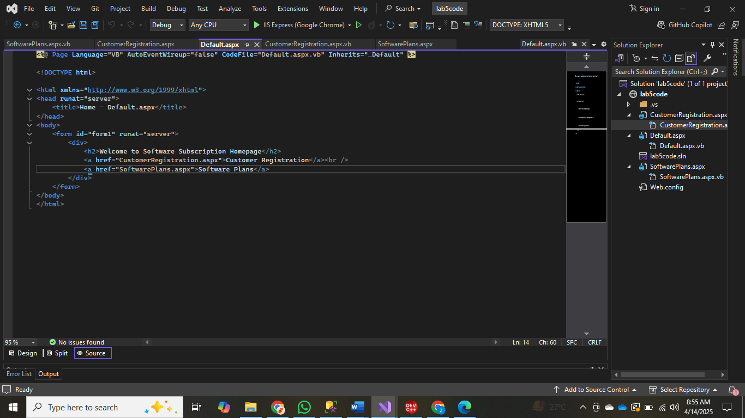Viewport: 745px width, 418px height.
Task: Collapse the body tag code fold
Action: pyautogui.click(x=29, y=125)
